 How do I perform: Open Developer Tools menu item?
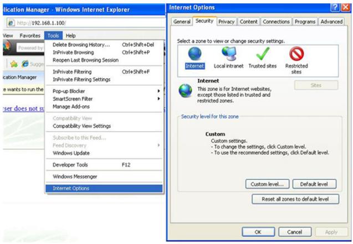click(x=104, y=165)
